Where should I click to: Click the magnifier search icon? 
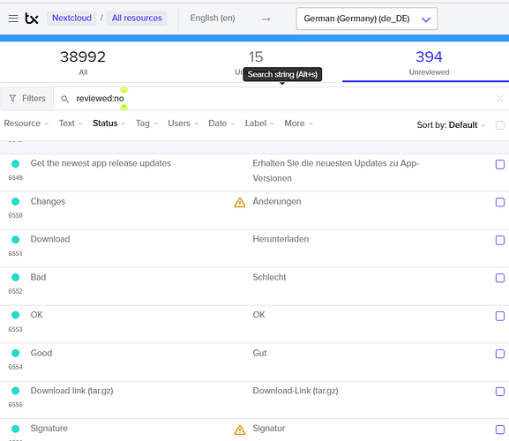(65, 99)
